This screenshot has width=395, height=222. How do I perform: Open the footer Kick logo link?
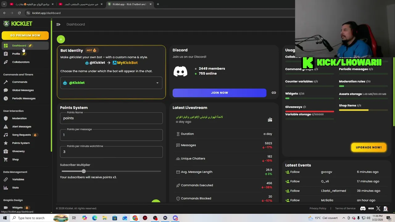point(371,208)
